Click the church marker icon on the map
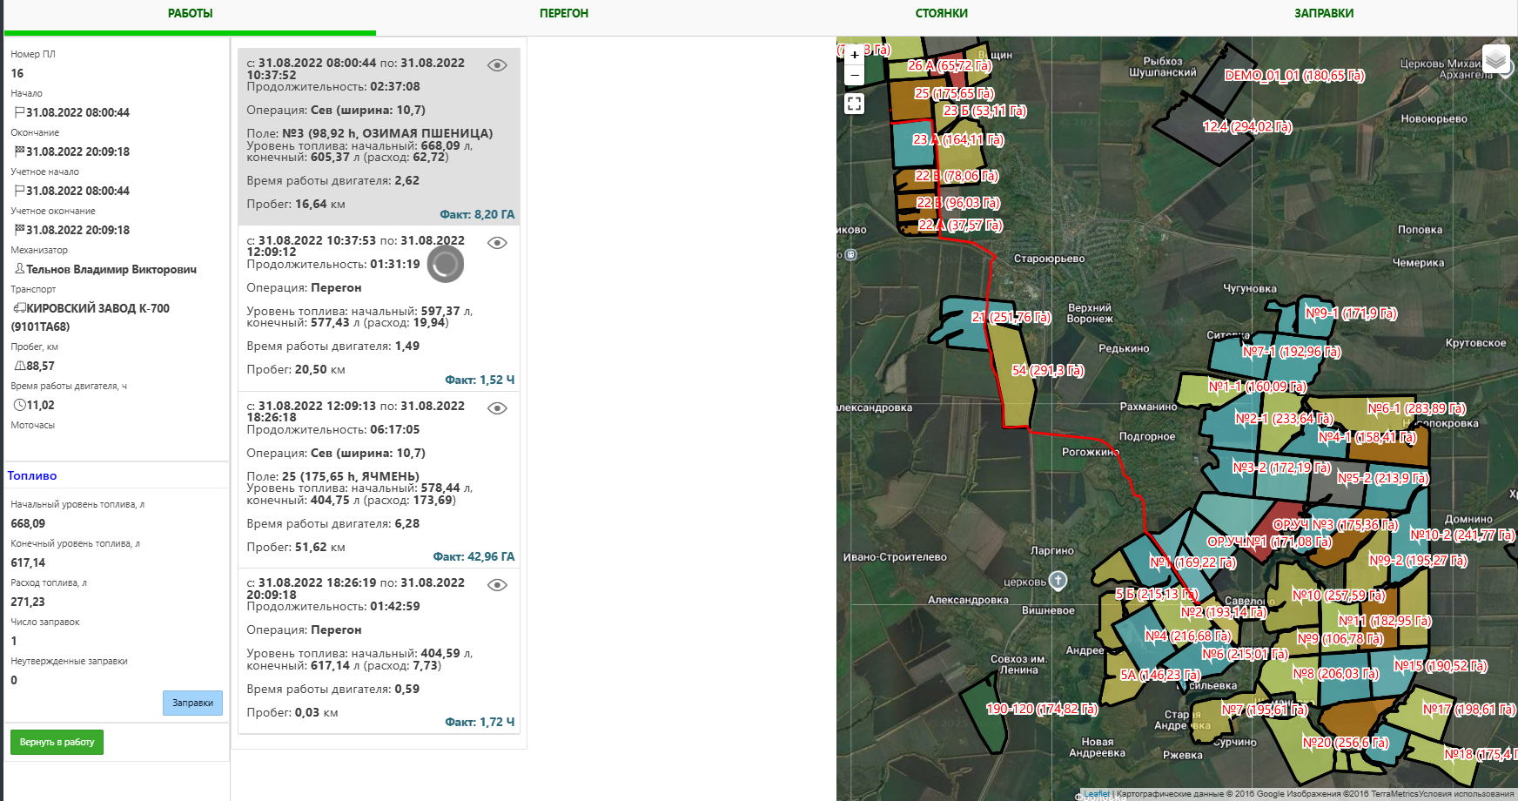1518x801 pixels. (1058, 580)
